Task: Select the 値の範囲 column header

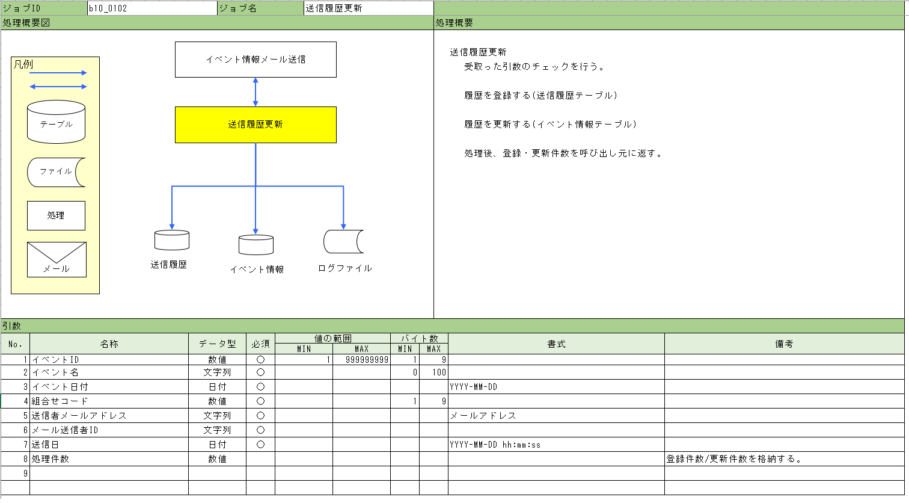Action: tap(332, 339)
